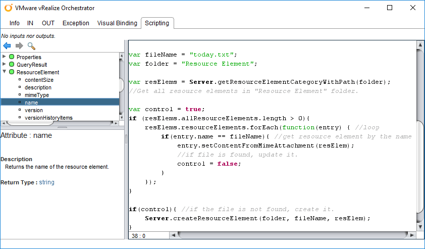Click the tree panel scroll up arrow
Screen dimensions: 425x249
[122, 56]
